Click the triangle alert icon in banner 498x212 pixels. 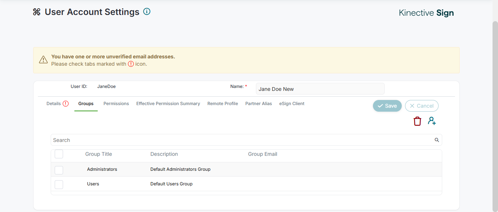click(43, 59)
